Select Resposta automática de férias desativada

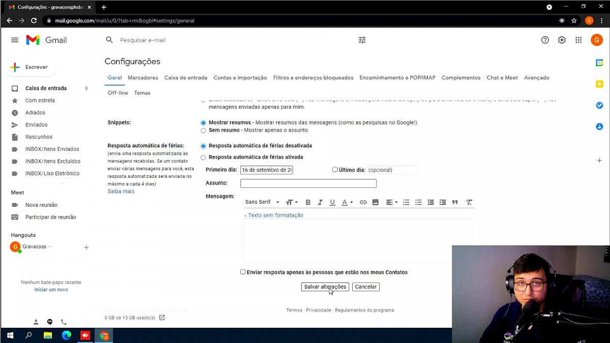click(203, 146)
